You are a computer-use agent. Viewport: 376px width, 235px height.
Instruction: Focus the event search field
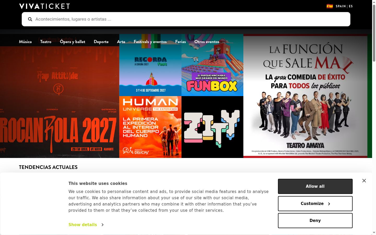(186, 19)
